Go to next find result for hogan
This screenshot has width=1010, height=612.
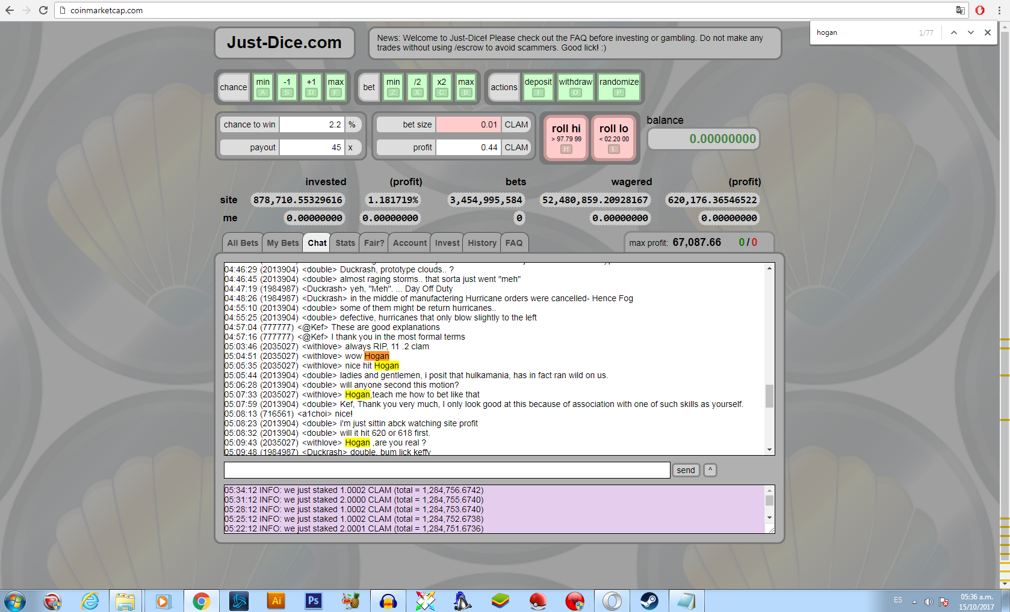pyautogui.click(x=971, y=32)
